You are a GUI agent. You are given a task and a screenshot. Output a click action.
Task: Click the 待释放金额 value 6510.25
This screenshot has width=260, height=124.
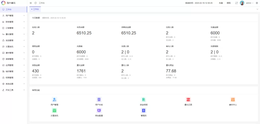[x=129, y=33]
